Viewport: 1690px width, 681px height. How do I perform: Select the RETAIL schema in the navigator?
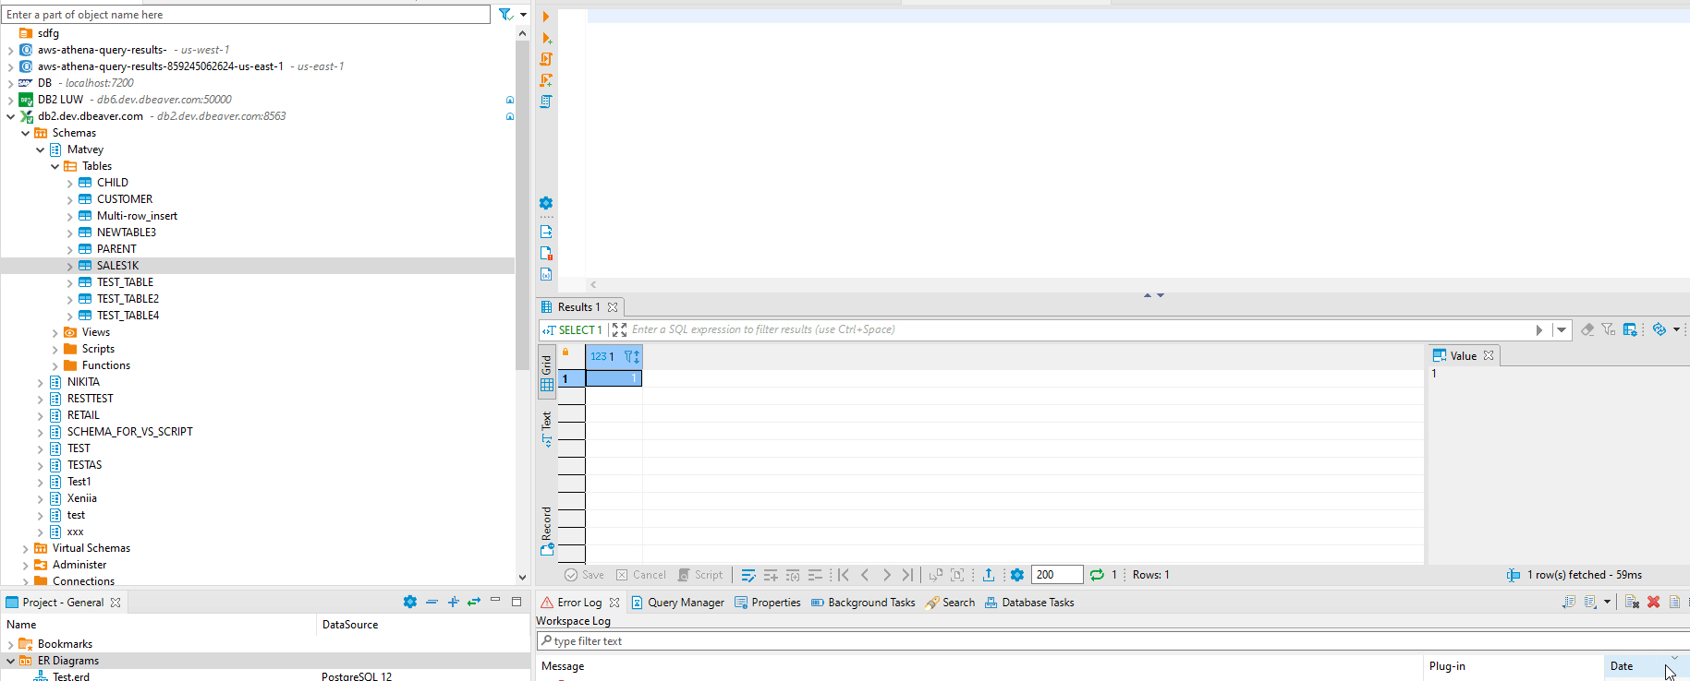[x=83, y=415]
